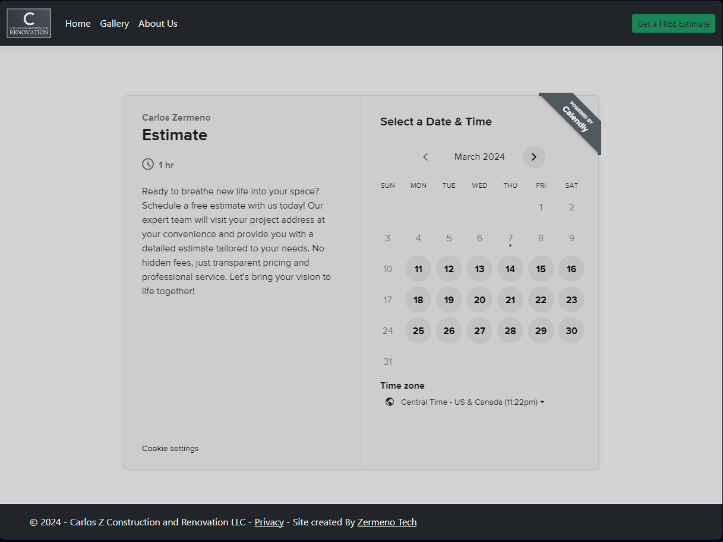The width and height of the screenshot is (723, 542).
Task: Select March 27 on calendar
Action: (x=479, y=331)
